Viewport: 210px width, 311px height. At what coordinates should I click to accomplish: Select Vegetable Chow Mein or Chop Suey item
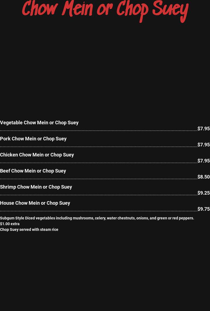(39, 123)
